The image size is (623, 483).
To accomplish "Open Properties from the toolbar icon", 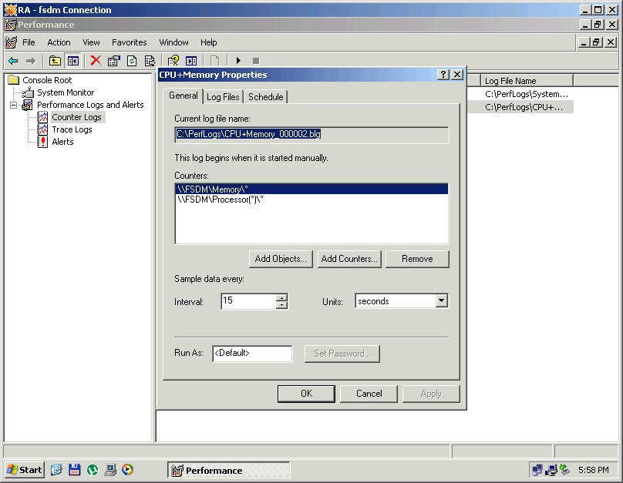I will coord(114,61).
